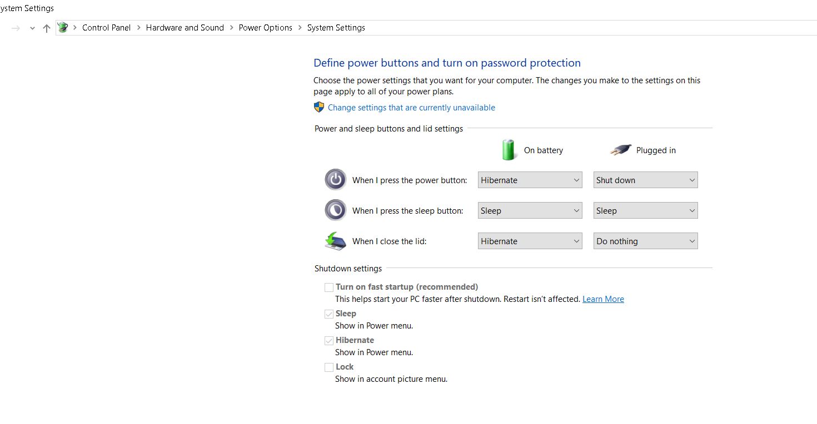Enable the Lock checkbox
This screenshot has height=424, width=817.
click(329, 367)
